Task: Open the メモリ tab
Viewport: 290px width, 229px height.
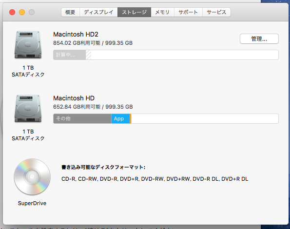Action: [162, 12]
